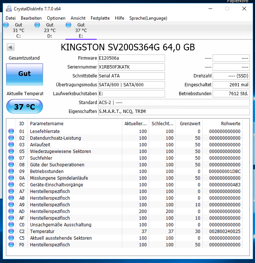Click the Eigenschaften field S.M.A.R.T., NCQ, TRIM
The height and width of the screenshot is (263, 255).
tap(174, 111)
